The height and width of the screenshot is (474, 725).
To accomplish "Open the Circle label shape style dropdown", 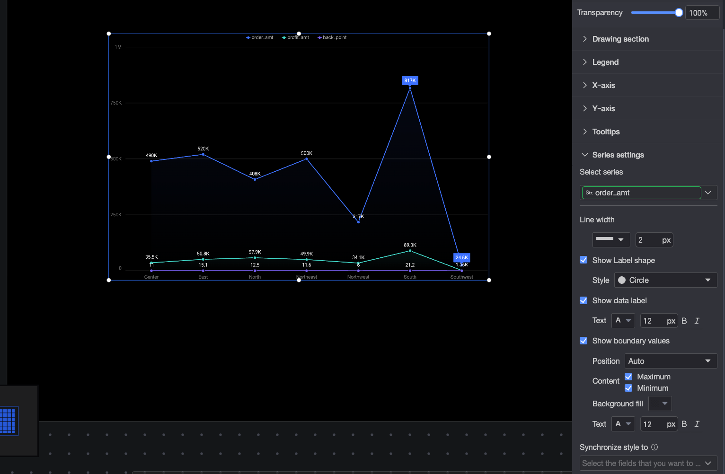I will (x=665, y=280).
